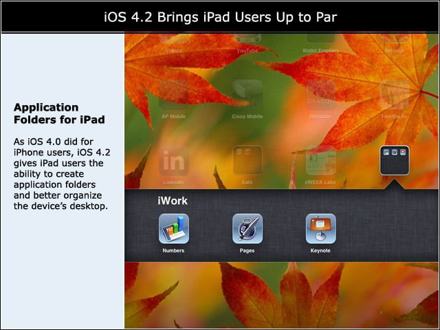Screen dimensions: 440x330
Task: Open the dimmed eWEEK Labs icon
Action: tap(321, 160)
